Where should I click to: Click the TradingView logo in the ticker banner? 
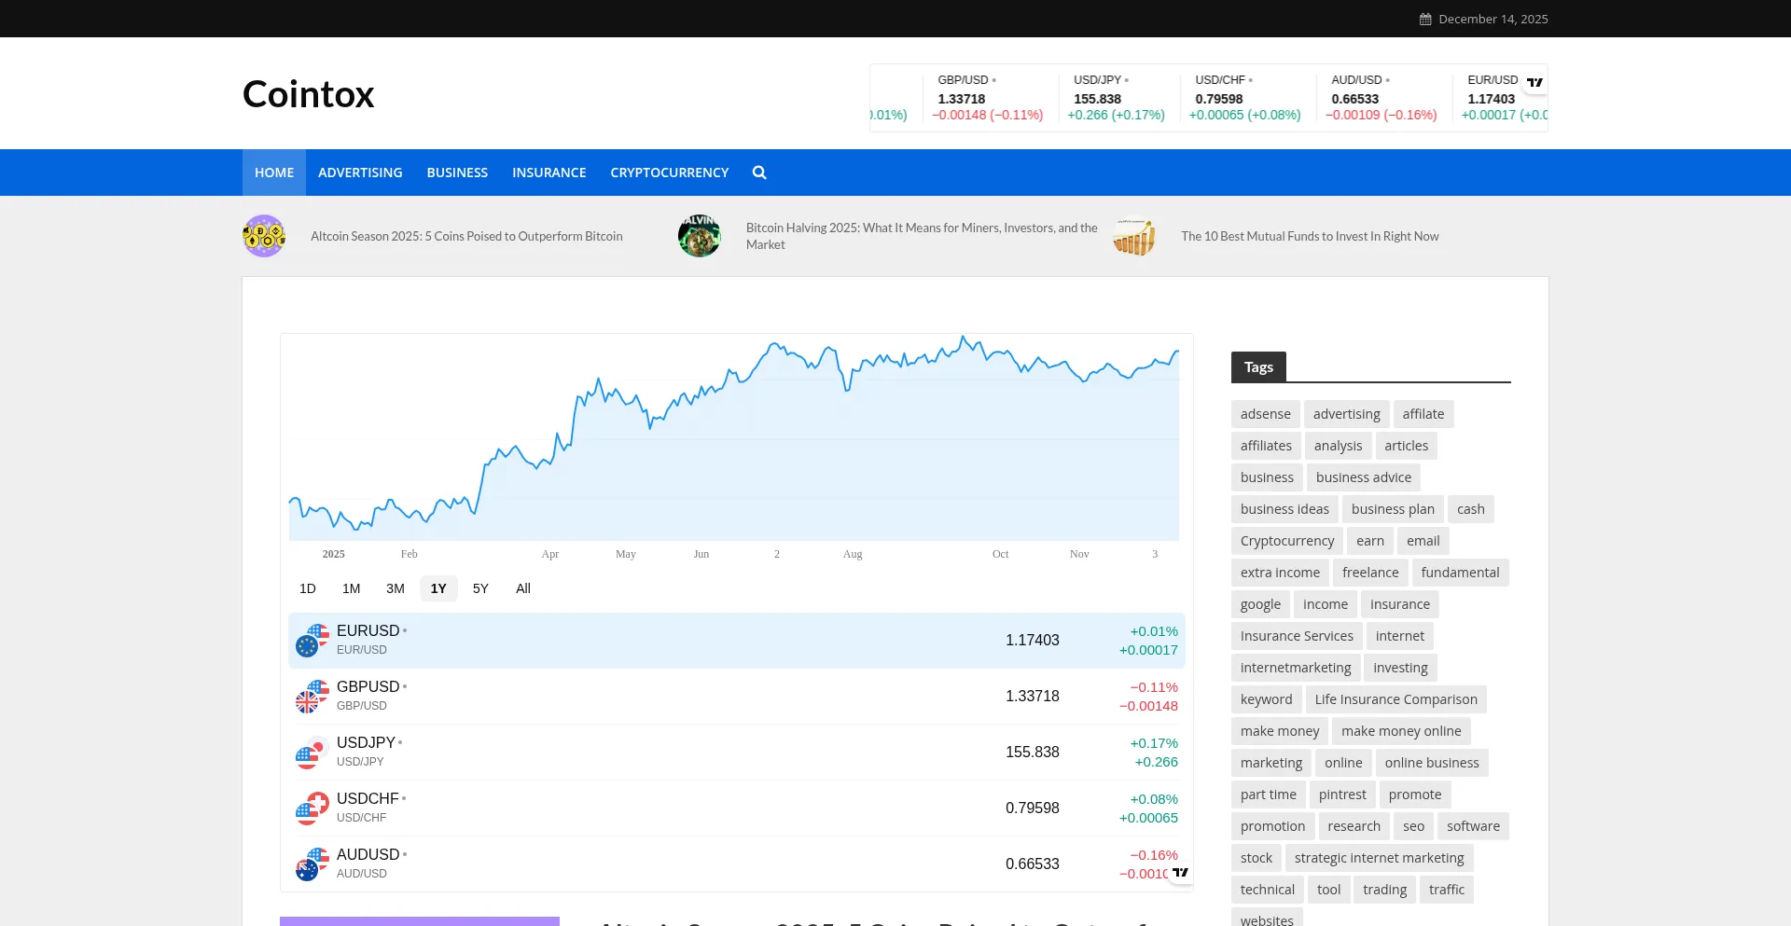(x=1535, y=82)
